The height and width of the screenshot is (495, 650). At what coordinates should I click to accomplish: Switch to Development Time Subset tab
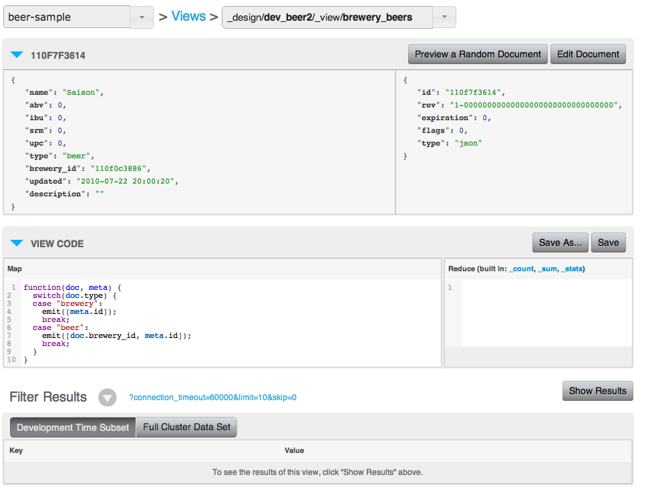click(73, 428)
